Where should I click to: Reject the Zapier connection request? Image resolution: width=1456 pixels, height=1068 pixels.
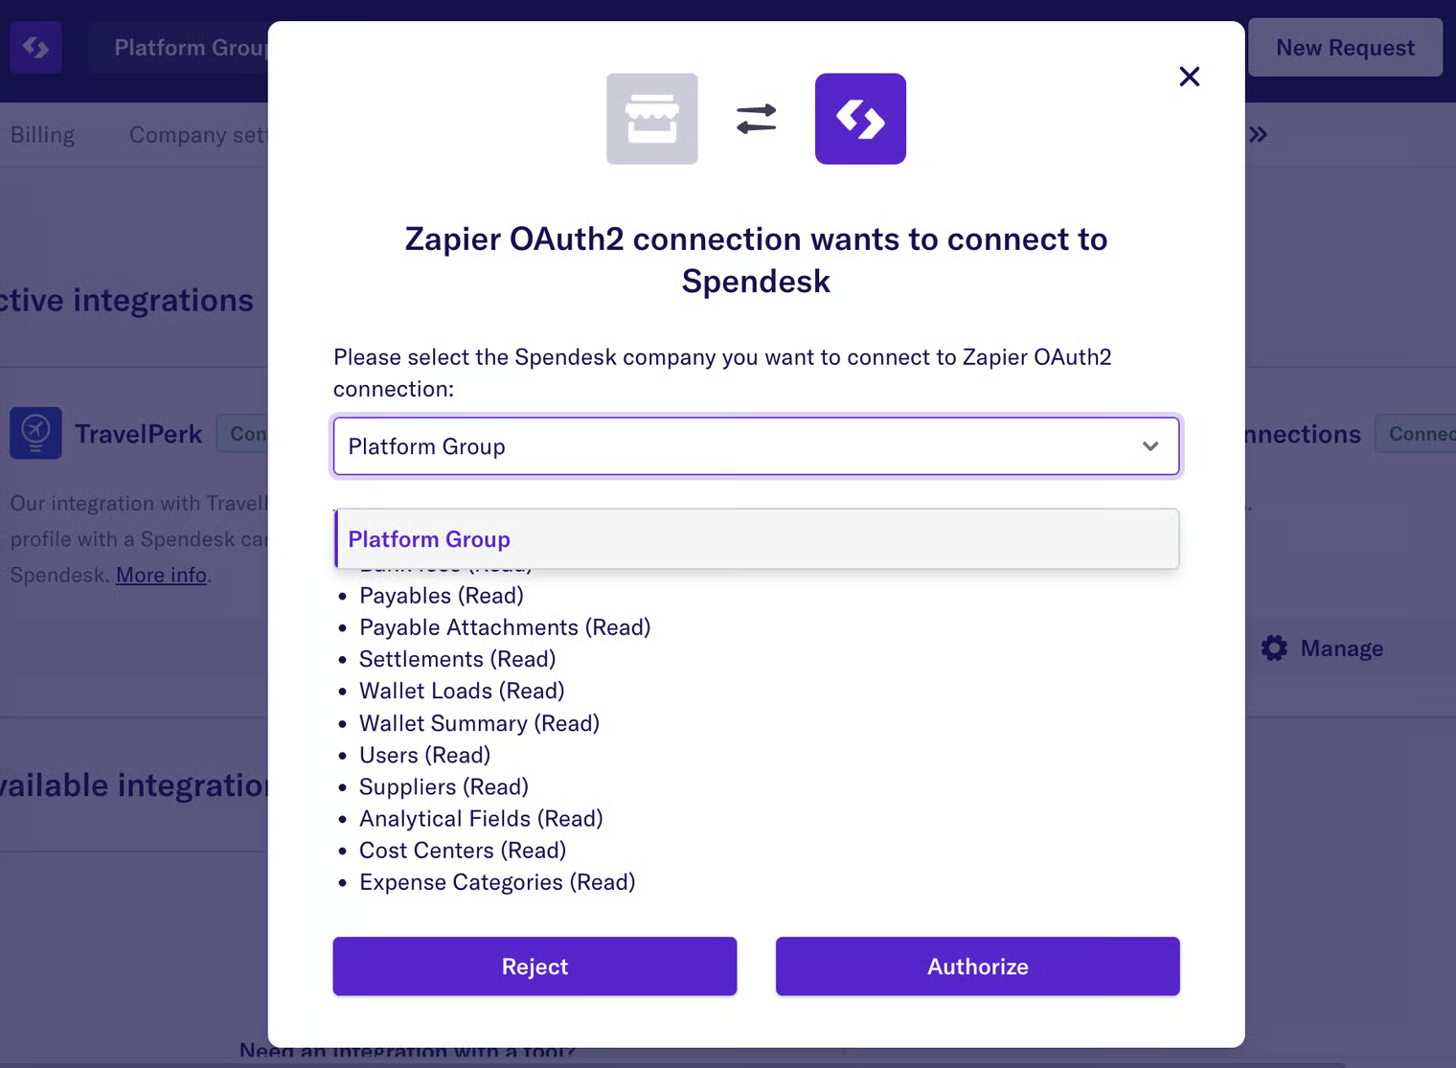click(x=535, y=966)
